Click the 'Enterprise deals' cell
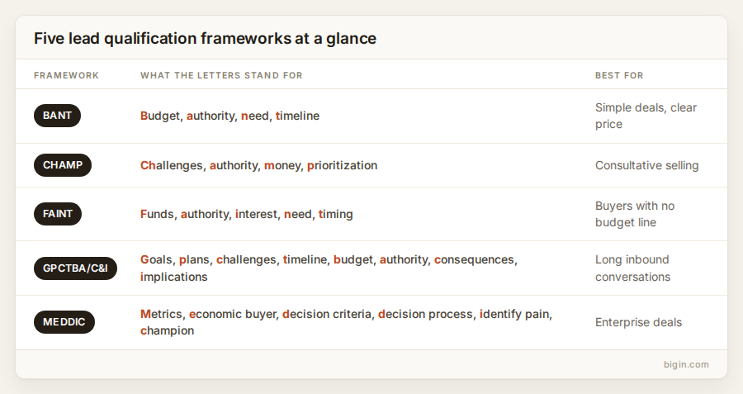This screenshot has height=394, width=743. (x=638, y=322)
